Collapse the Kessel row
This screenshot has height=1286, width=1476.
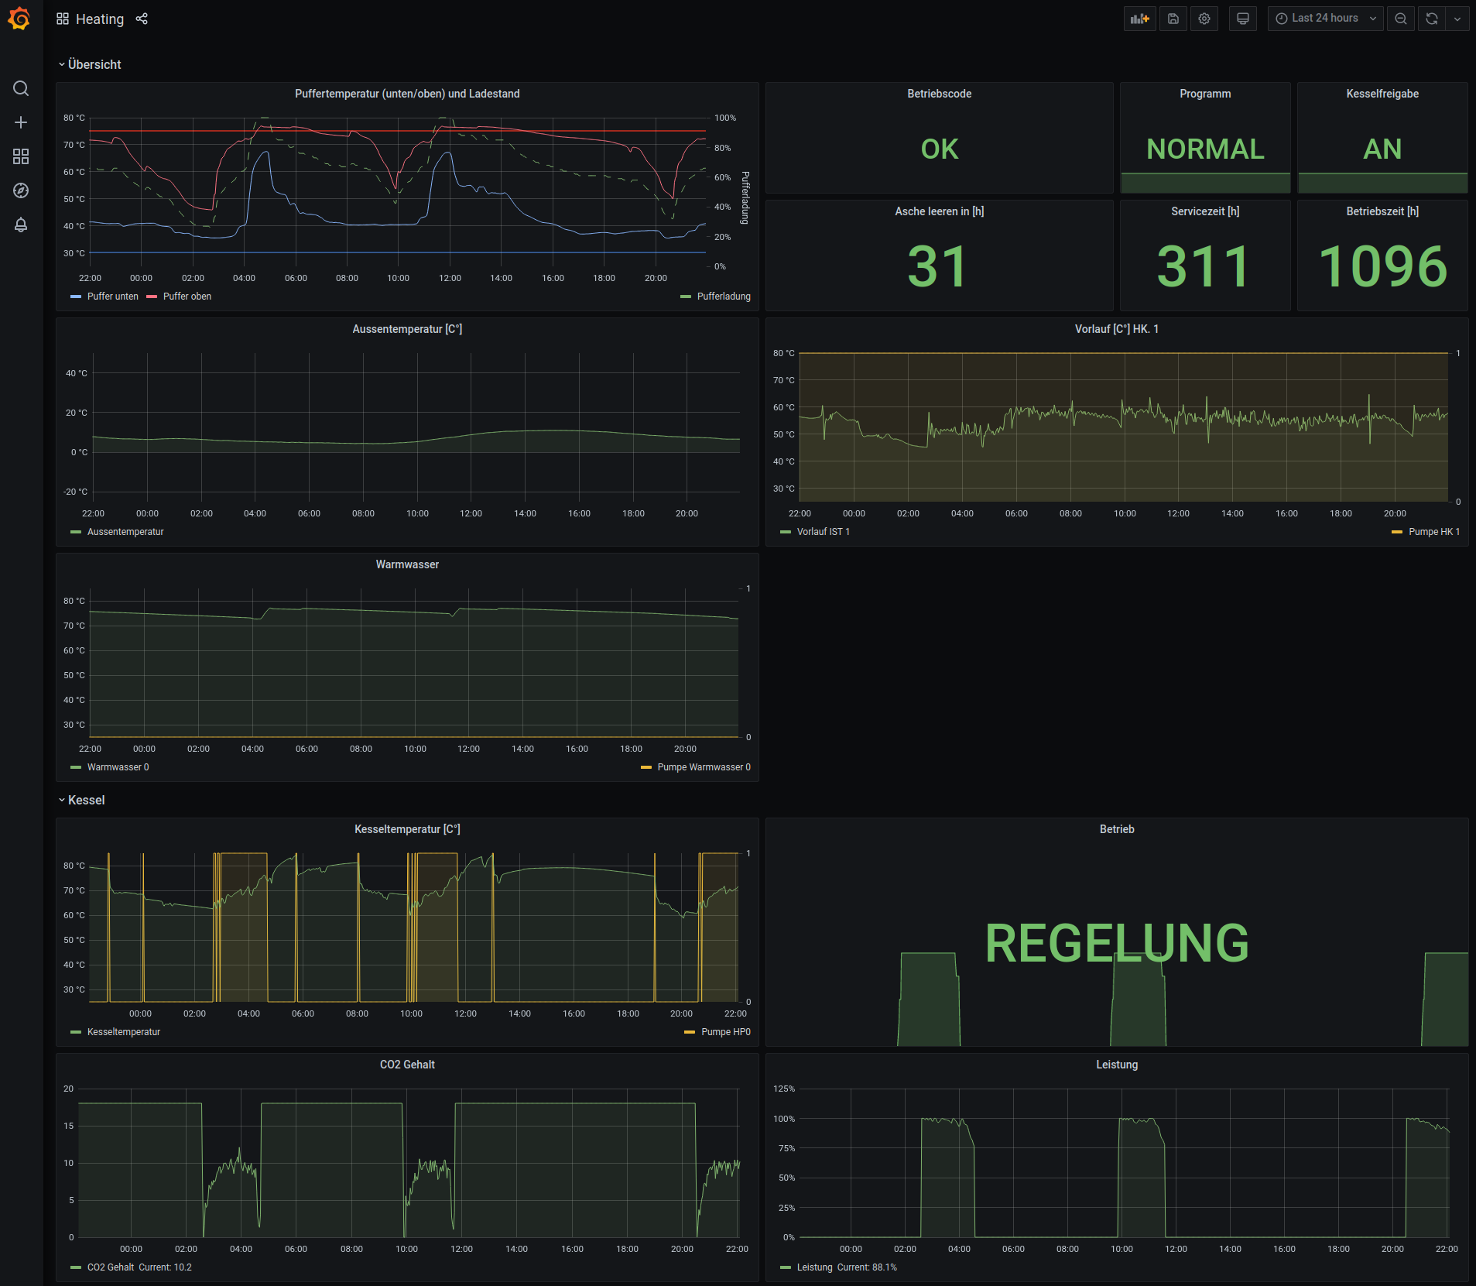(81, 800)
